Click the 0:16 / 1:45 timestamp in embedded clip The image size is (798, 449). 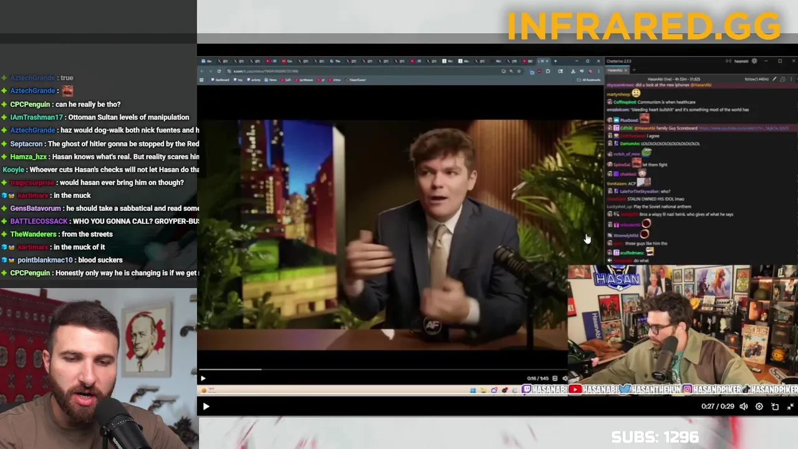coord(537,378)
